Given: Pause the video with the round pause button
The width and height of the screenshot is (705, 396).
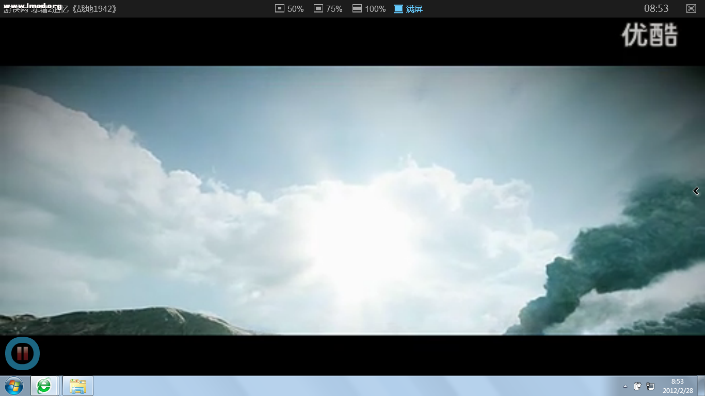Looking at the screenshot, I should (x=22, y=354).
